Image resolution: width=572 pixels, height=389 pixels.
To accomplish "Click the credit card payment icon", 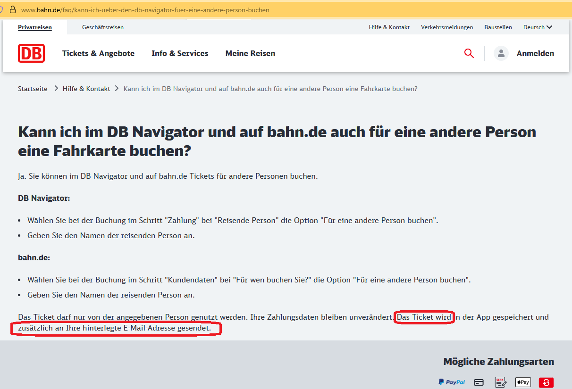I will (479, 382).
